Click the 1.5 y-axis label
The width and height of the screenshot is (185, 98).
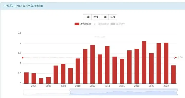(x=20, y=53)
